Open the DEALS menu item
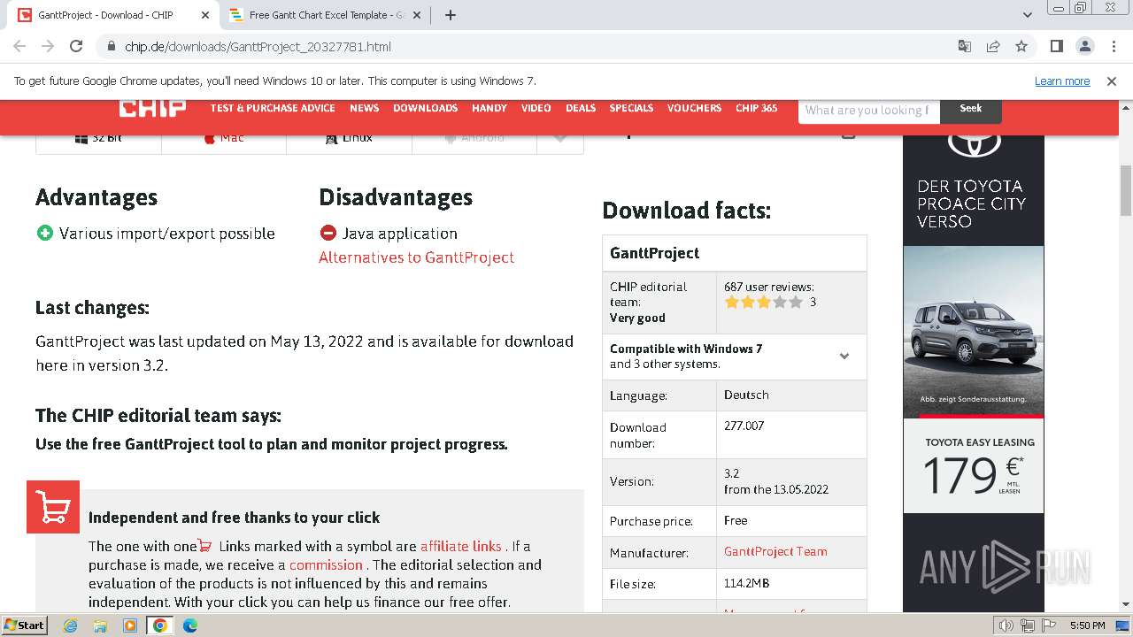Image resolution: width=1133 pixels, height=637 pixels. click(581, 108)
